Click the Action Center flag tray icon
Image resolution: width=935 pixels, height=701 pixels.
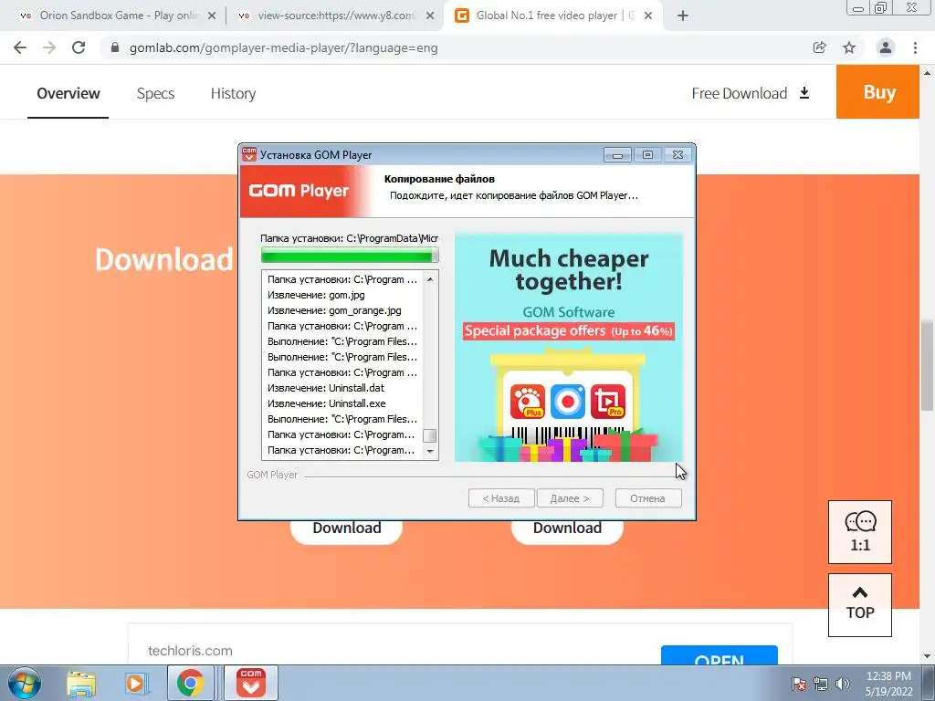798,684
